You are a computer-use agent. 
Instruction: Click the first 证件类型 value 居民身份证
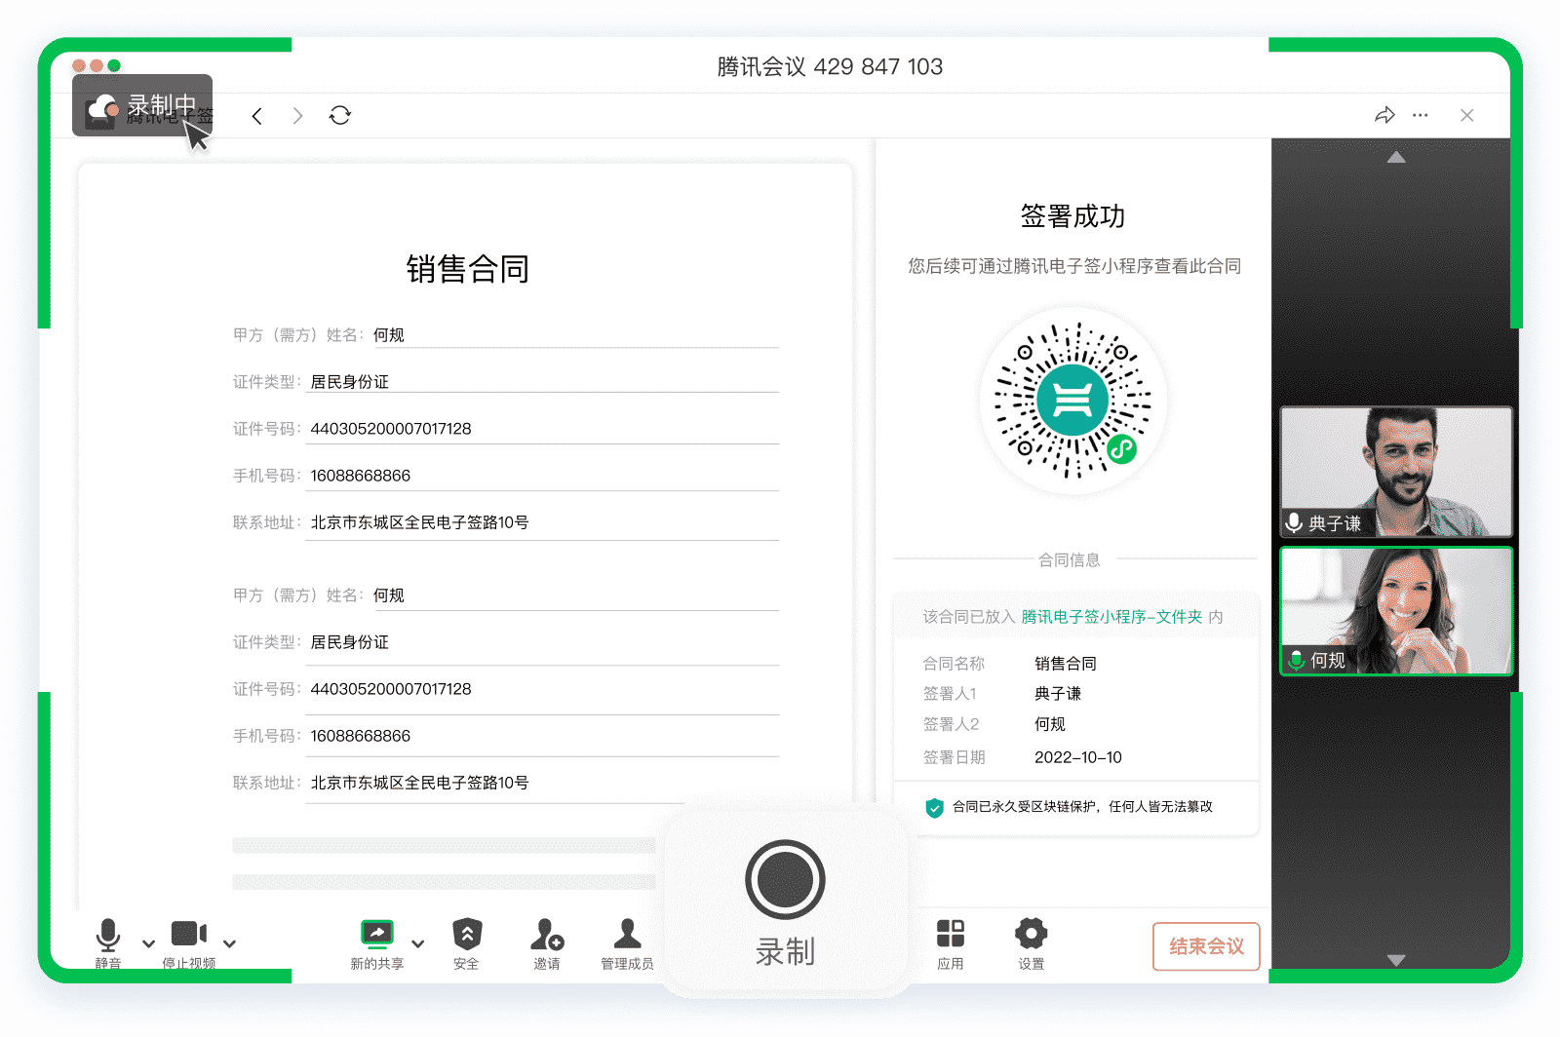[x=349, y=382]
